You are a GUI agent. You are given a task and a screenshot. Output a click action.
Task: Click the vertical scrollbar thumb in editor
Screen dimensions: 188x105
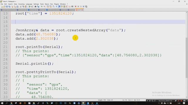[187, 58]
